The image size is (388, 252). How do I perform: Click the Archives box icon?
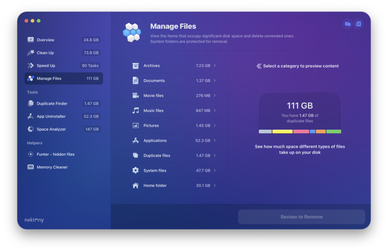click(135, 66)
